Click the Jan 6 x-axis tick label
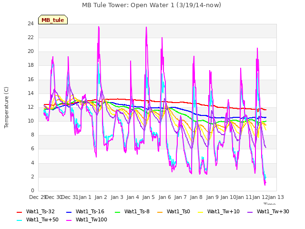Screen dimensions: 305x229 [x=164, y=197]
